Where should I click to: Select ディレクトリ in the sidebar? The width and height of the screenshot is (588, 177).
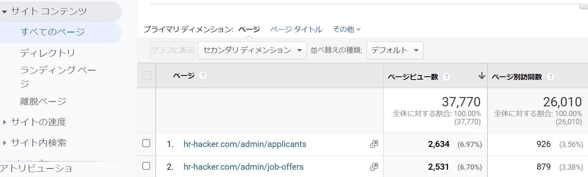click(48, 53)
